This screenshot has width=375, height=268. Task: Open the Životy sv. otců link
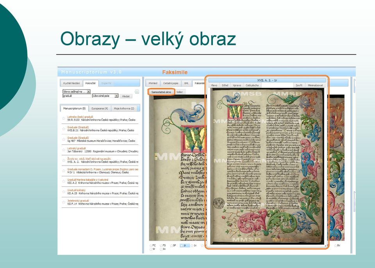coord(89,159)
